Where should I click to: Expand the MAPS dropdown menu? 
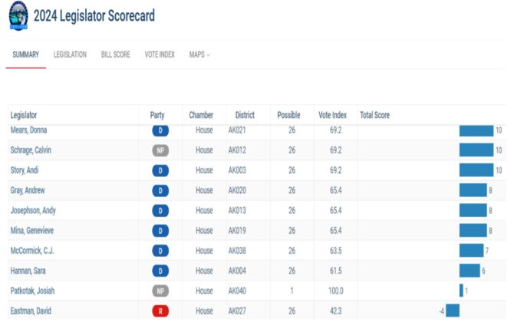[x=199, y=54]
